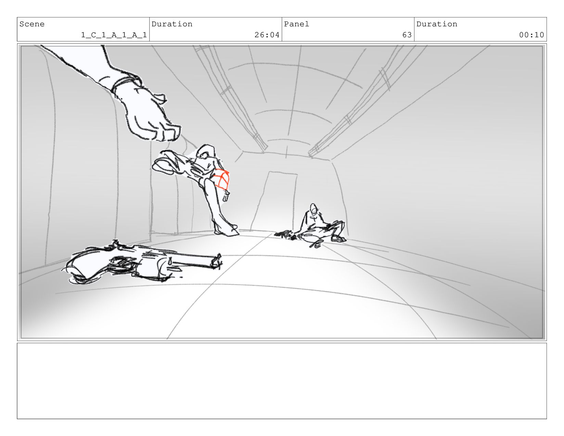Click the scene duration value "26:04"
The height and width of the screenshot is (436, 564).
pos(267,35)
